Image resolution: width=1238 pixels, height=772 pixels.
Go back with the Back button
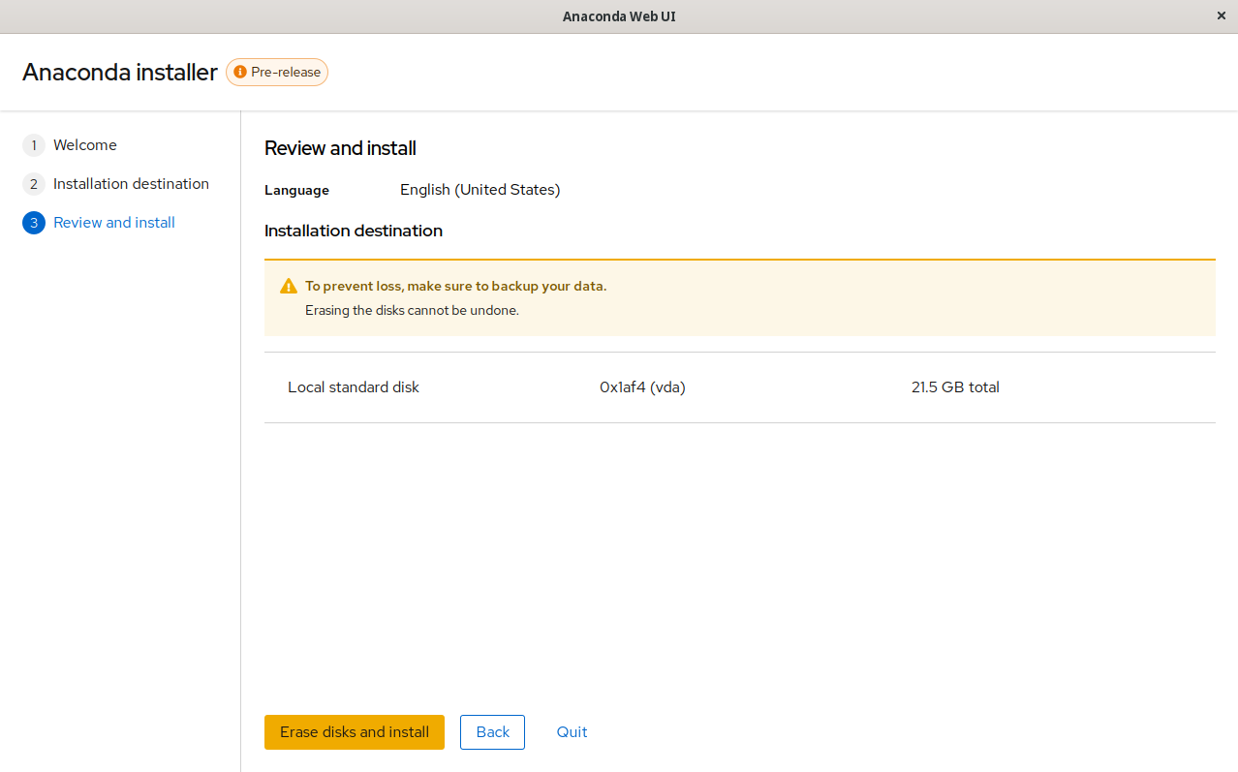click(492, 732)
